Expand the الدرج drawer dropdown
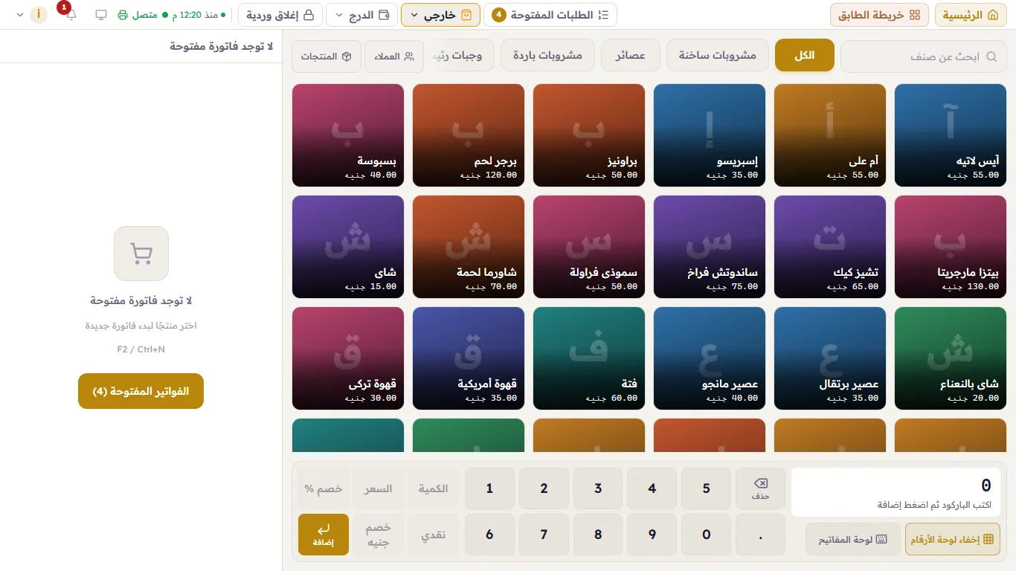This screenshot has height=571, width=1016. pyautogui.click(x=362, y=15)
